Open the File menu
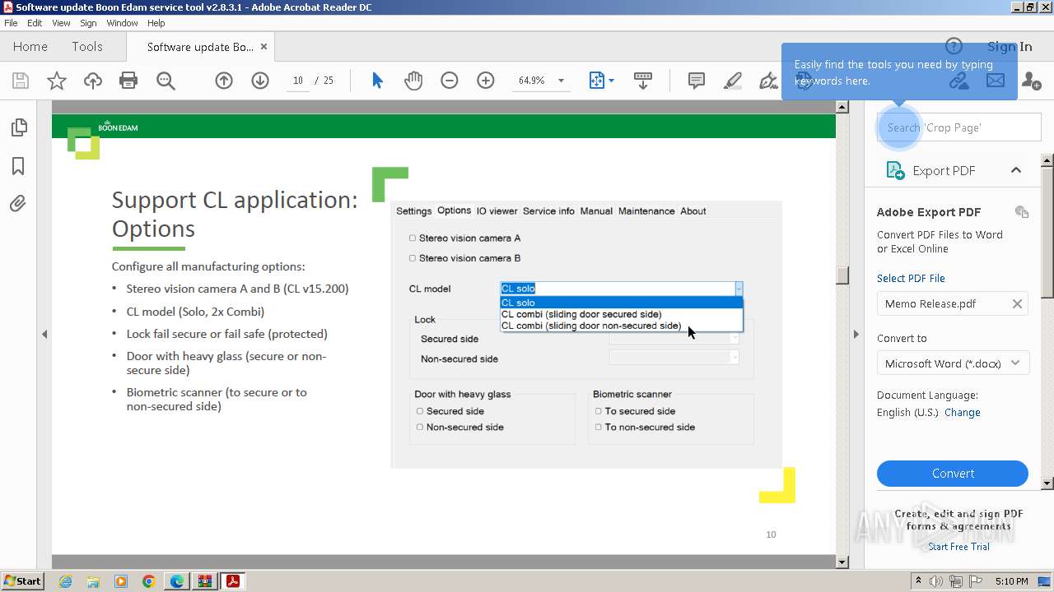Viewport: 1054px width, 592px height. point(11,23)
